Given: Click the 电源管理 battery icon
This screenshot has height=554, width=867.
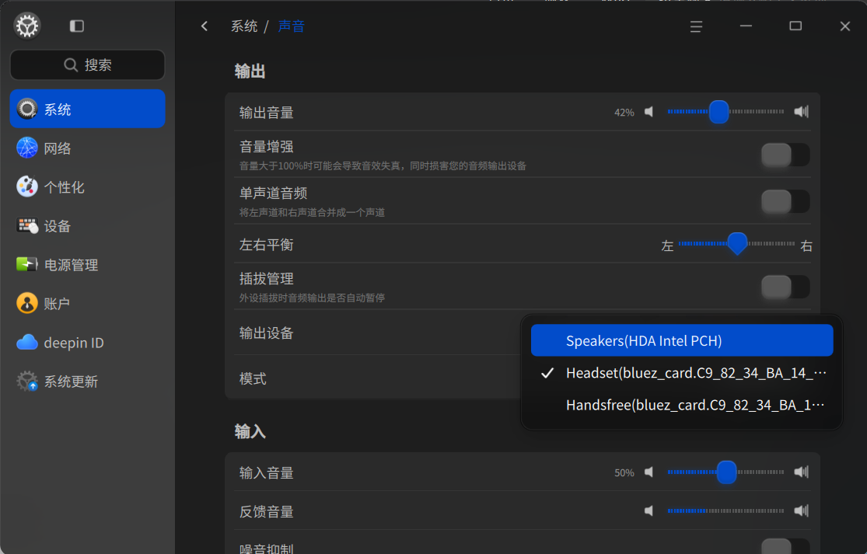Looking at the screenshot, I should pos(27,264).
